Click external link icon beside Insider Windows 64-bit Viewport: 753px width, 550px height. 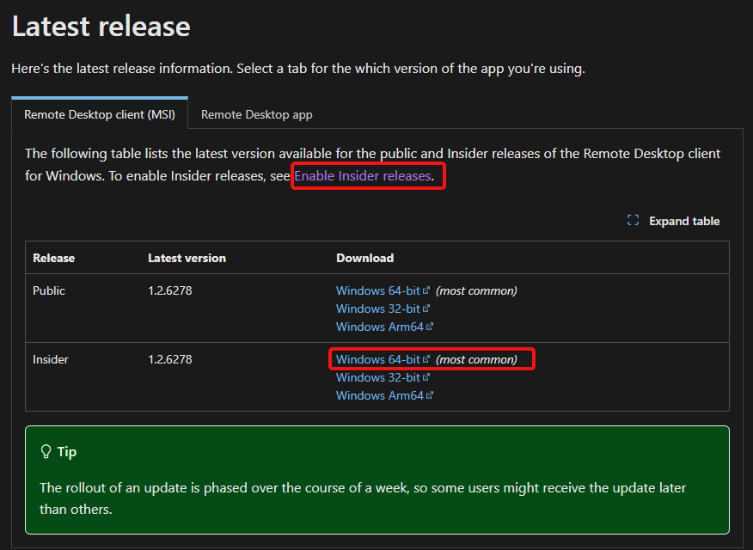tap(426, 359)
